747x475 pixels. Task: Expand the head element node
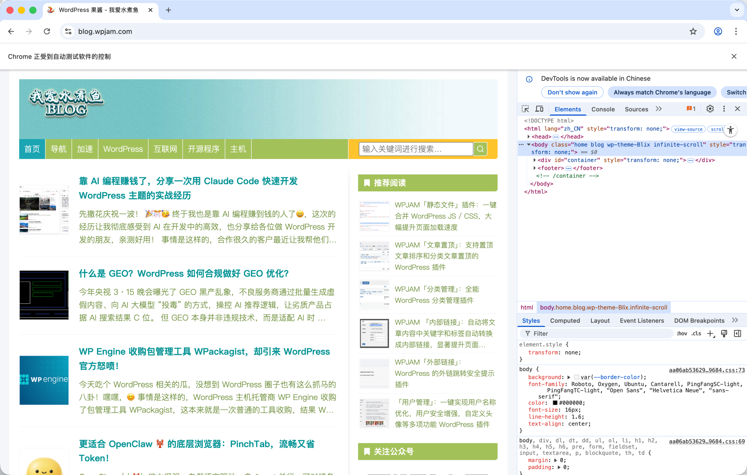pyautogui.click(x=529, y=137)
